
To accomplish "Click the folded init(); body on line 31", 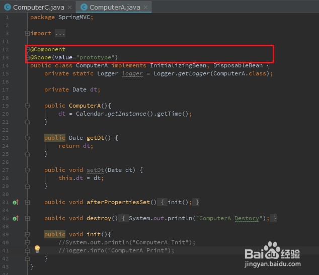I will pyautogui.click(x=179, y=202).
